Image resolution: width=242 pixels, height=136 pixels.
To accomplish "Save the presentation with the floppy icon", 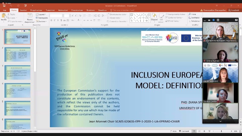I will click(4, 6).
